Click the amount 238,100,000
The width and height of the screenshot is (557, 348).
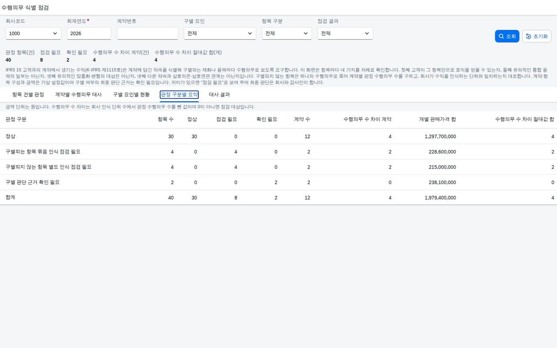(x=442, y=182)
